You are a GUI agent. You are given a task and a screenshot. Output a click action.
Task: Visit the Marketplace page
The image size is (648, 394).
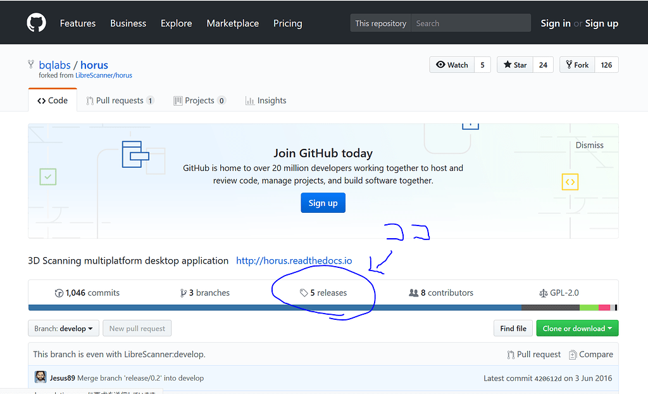233,23
